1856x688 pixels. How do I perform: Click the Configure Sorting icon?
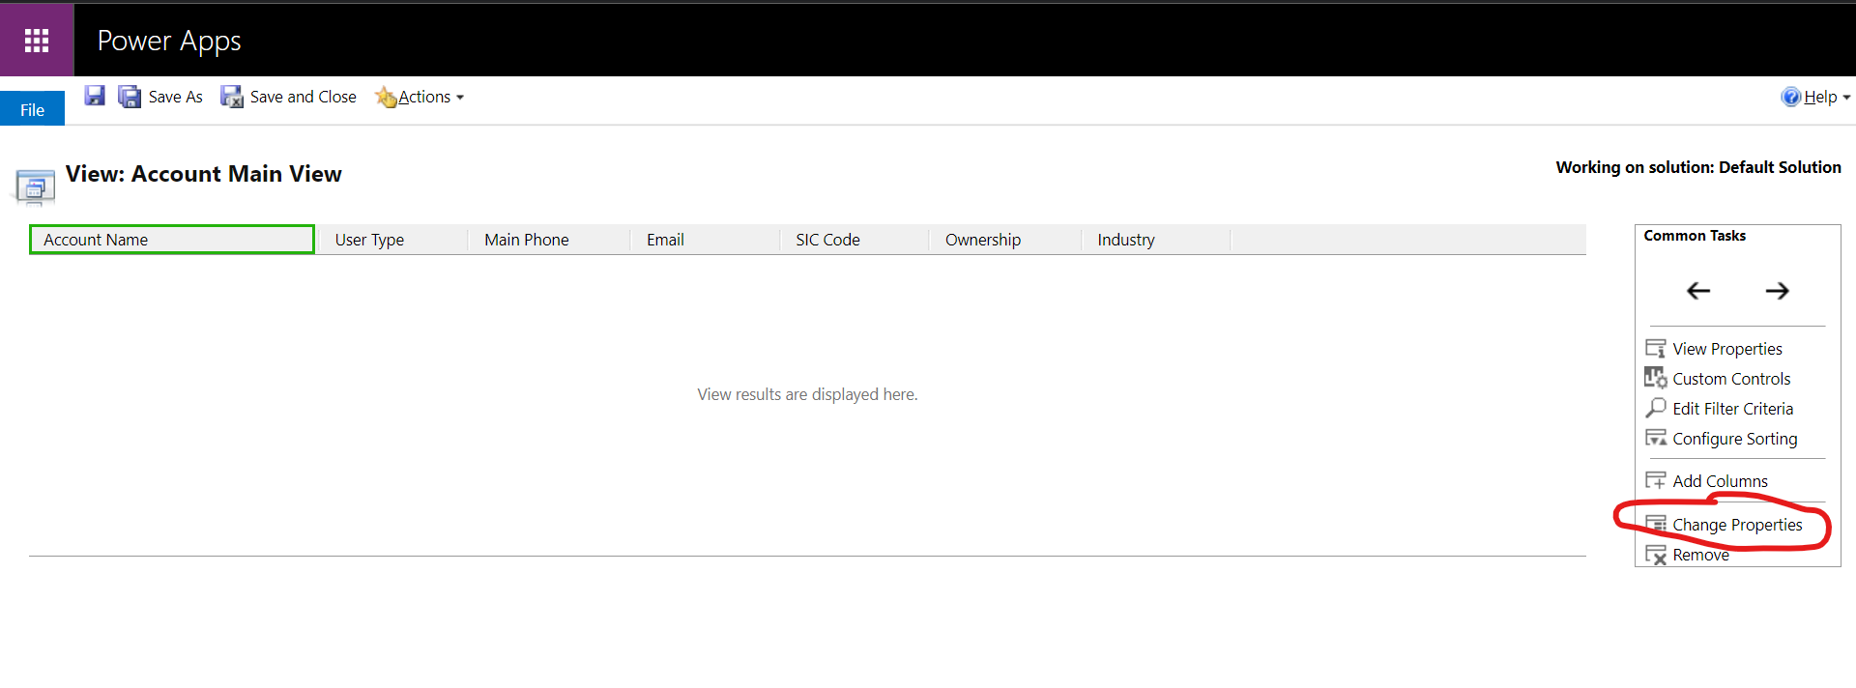click(1656, 439)
